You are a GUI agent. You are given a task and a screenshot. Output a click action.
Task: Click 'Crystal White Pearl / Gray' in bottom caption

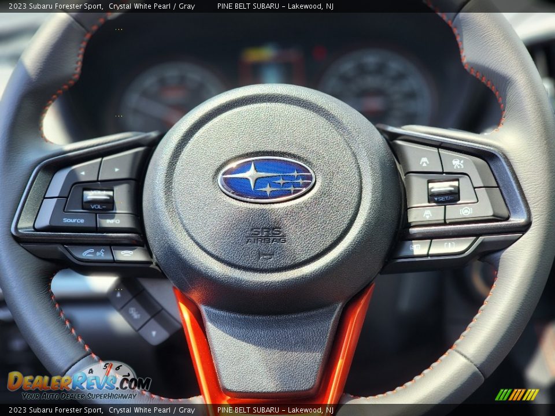pyautogui.click(x=152, y=410)
